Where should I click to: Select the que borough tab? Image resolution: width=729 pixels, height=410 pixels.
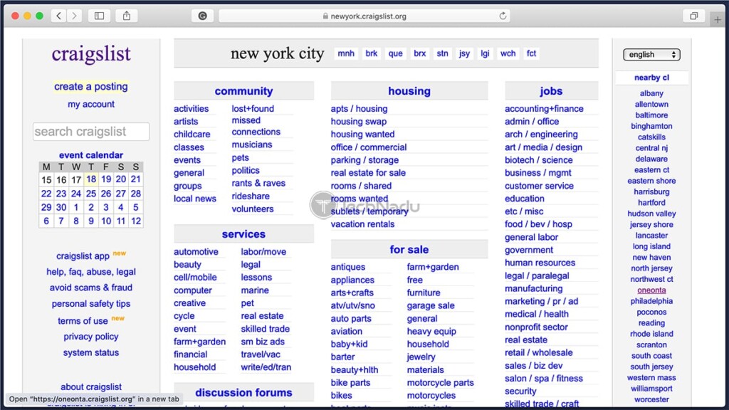pos(396,53)
